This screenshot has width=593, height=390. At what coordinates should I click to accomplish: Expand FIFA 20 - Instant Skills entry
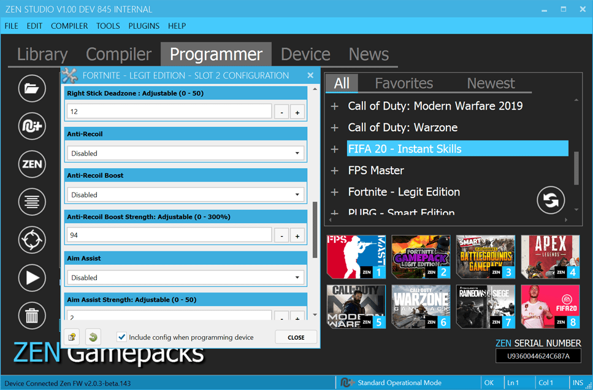[334, 150]
